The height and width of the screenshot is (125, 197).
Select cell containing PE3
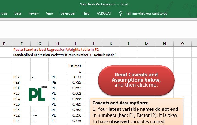pos(22,93)
